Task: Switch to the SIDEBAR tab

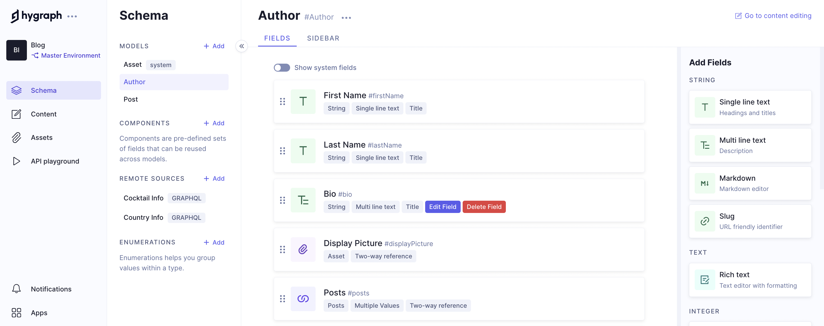Action: pos(323,38)
